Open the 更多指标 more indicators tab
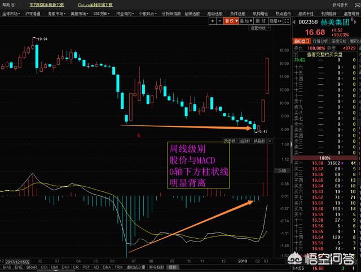The height and width of the screenshot is (272, 361). click(x=157, y=267)
